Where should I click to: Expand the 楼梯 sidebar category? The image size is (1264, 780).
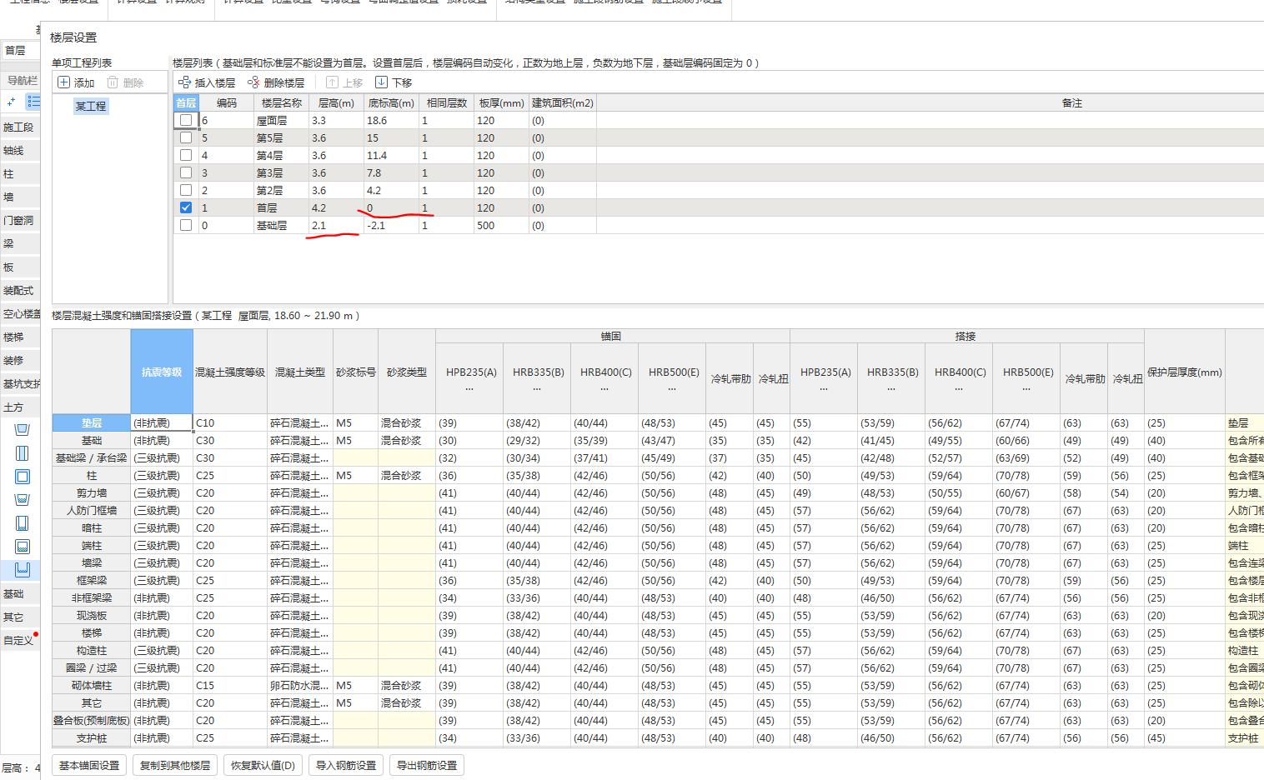[x=20, y=337]
